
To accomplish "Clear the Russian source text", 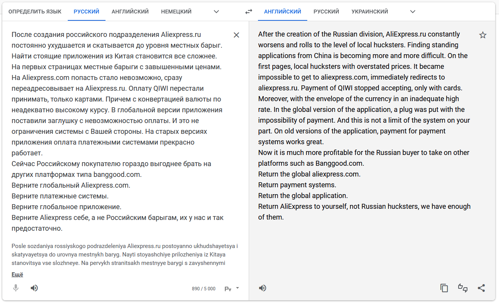I will click(x=236, y=35).
